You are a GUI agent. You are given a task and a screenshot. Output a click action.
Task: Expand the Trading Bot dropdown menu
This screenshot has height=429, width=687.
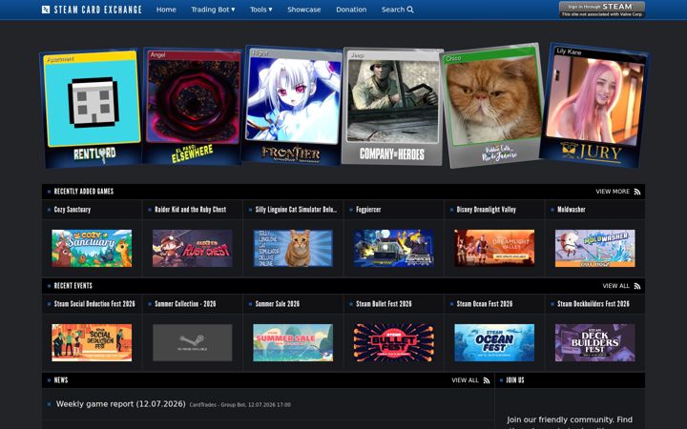(x=213, y=10)
